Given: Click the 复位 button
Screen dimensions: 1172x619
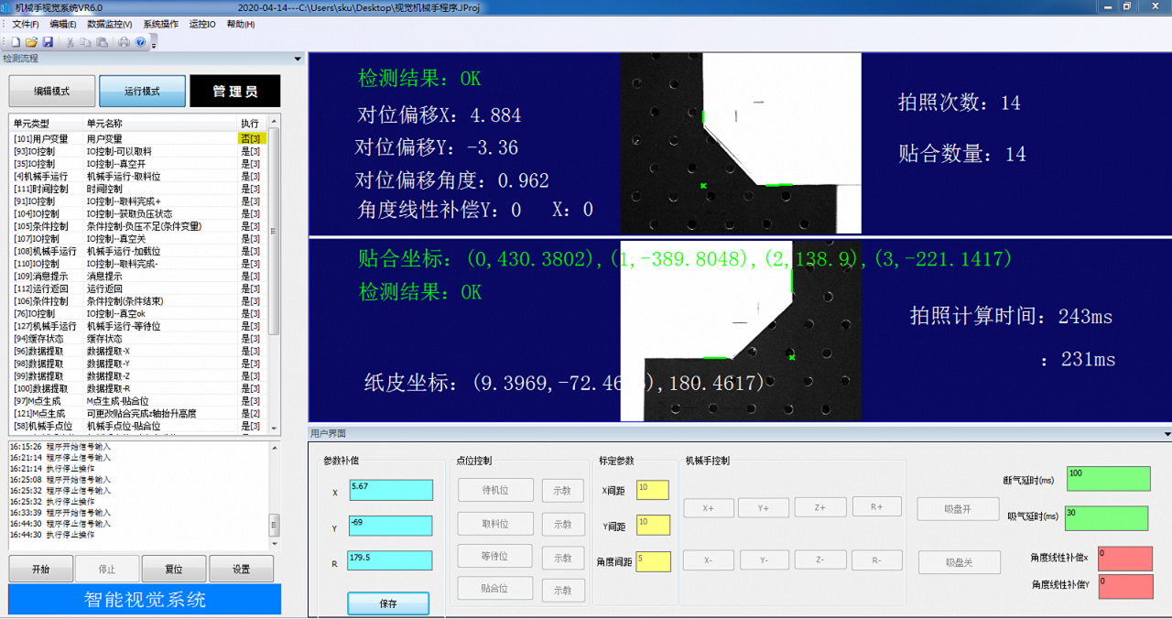Looking at the screenshot, I should pyautogui.click(x=174, y=569).
